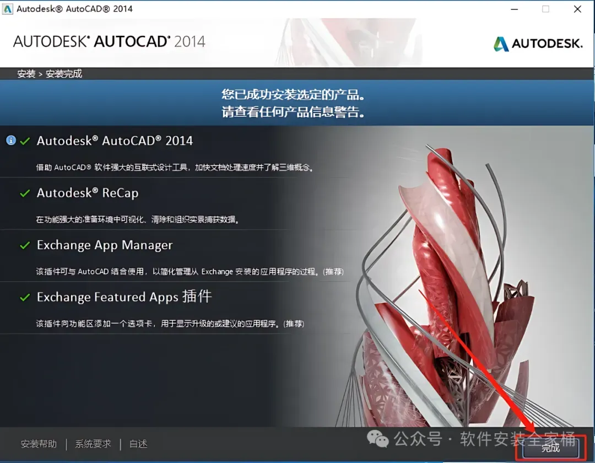Click the 借助 AutoCAD 软件强大的 description line
This screenshot has width=595, height=463.
coord(175,168)
